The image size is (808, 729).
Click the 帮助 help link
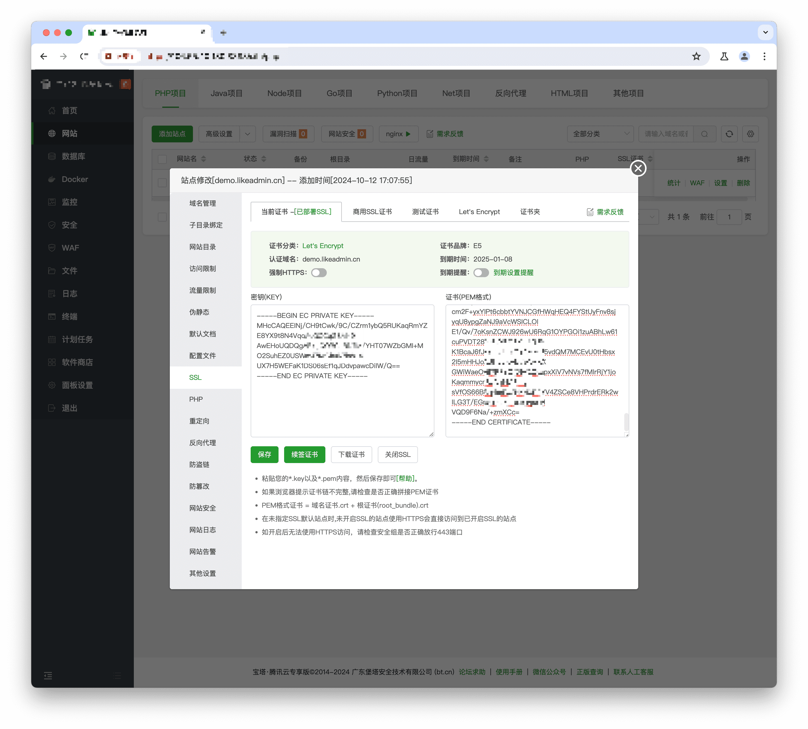405,478
